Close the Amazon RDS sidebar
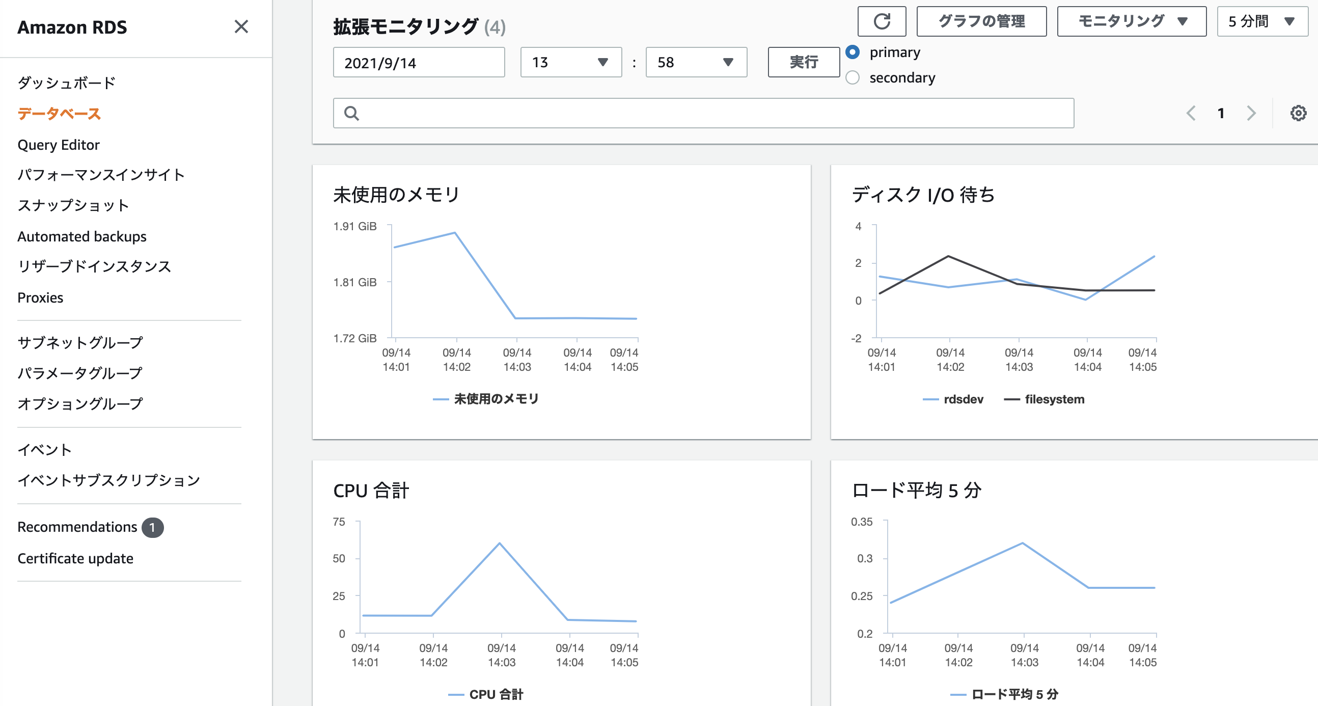This screenshot has width=1318, height=706. click(x=241, y=26)
